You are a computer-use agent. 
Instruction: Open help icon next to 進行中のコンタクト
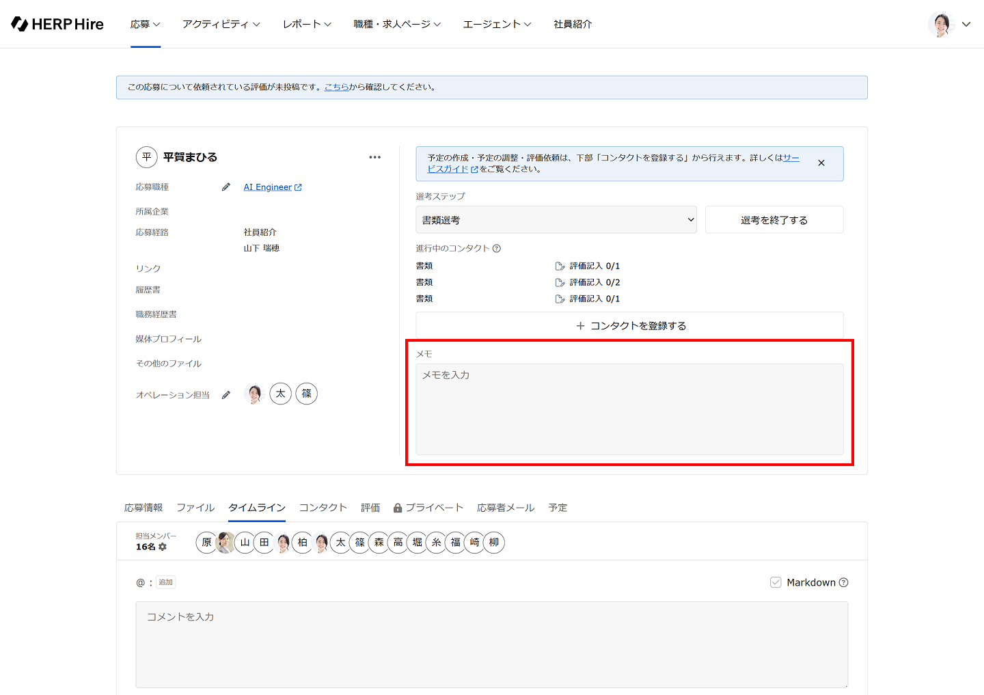tap(497, 249)
